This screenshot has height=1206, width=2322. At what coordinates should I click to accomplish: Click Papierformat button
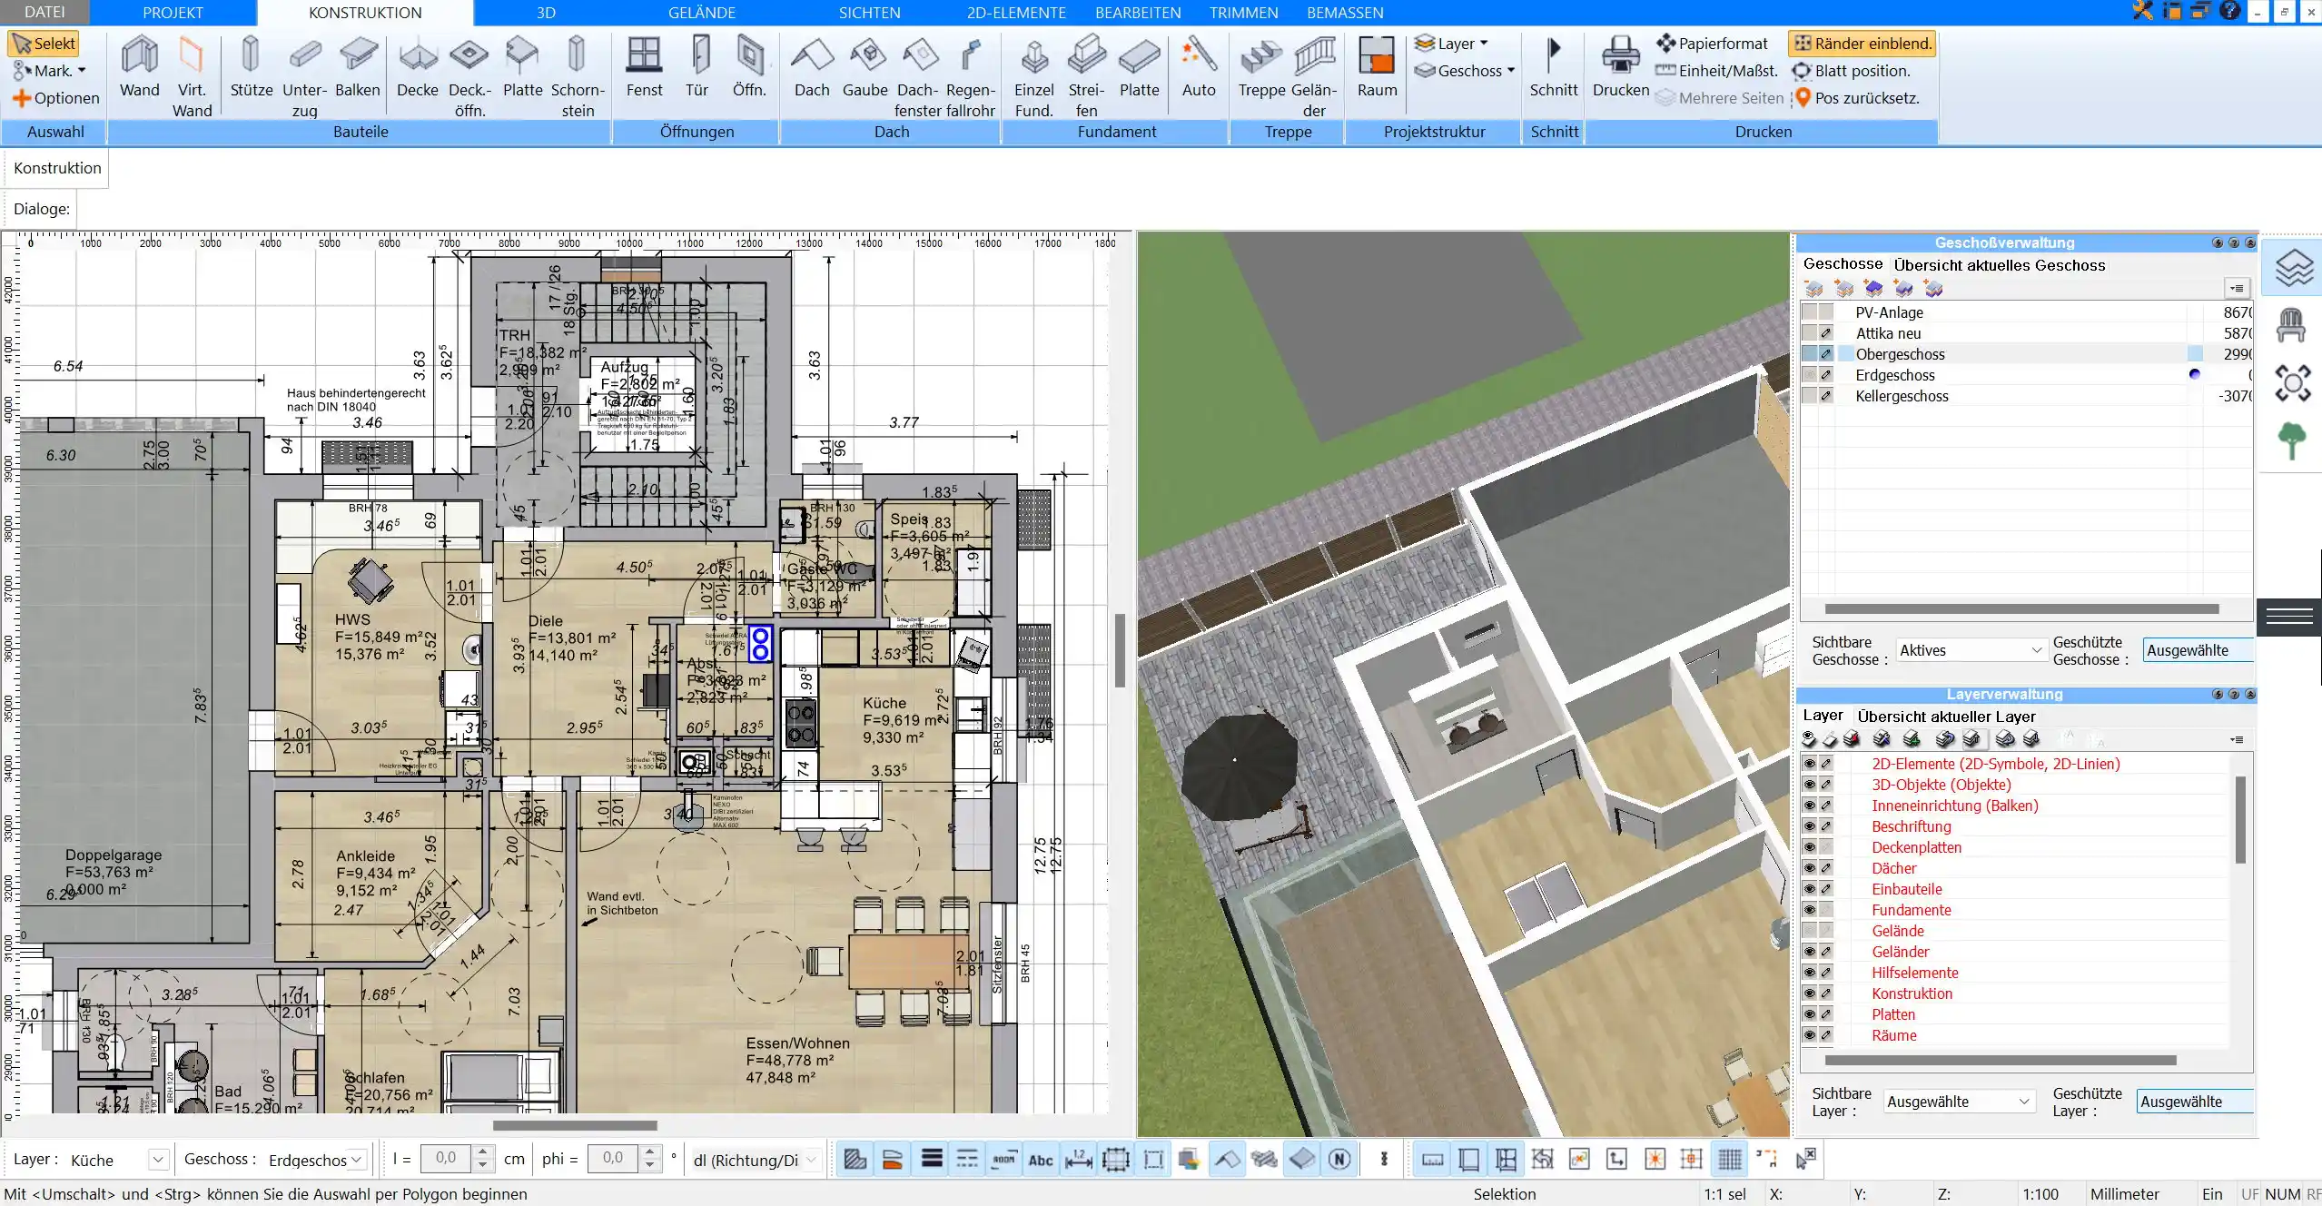pos(1712,44)
